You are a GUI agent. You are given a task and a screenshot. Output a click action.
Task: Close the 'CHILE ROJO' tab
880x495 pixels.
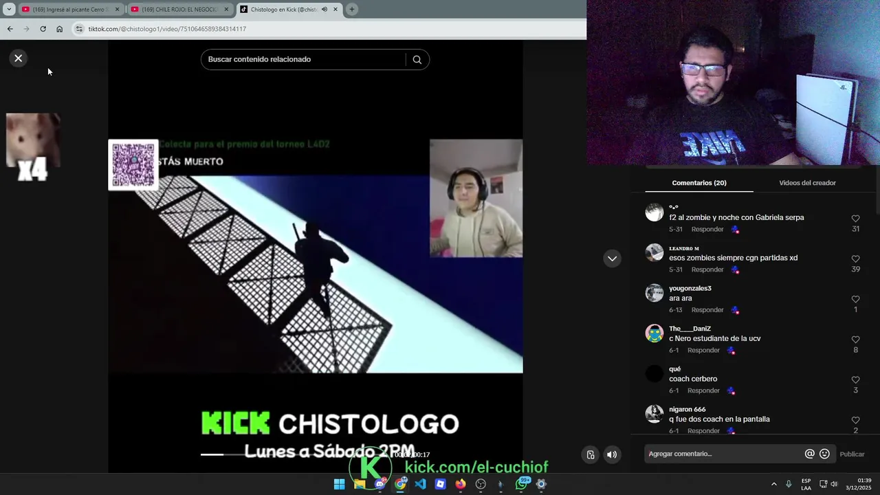pos(226,10)
